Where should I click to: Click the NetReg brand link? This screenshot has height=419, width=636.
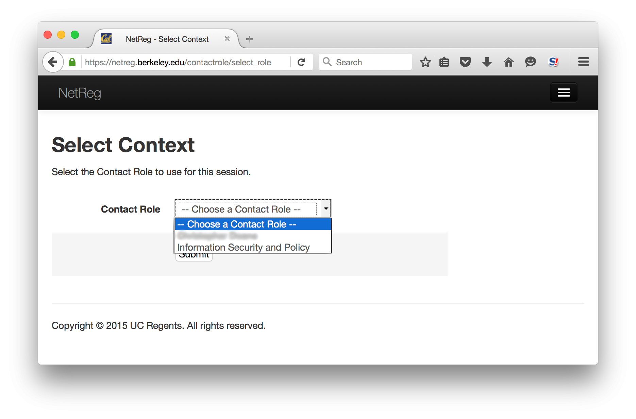coord(80,93)
